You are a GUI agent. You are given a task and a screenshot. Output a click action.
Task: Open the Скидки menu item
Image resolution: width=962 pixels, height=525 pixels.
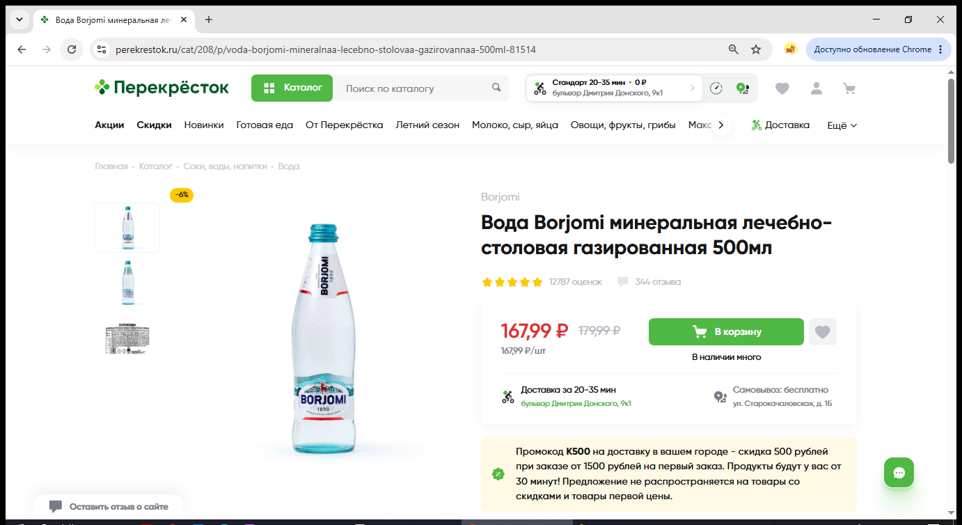click(154, 125)
